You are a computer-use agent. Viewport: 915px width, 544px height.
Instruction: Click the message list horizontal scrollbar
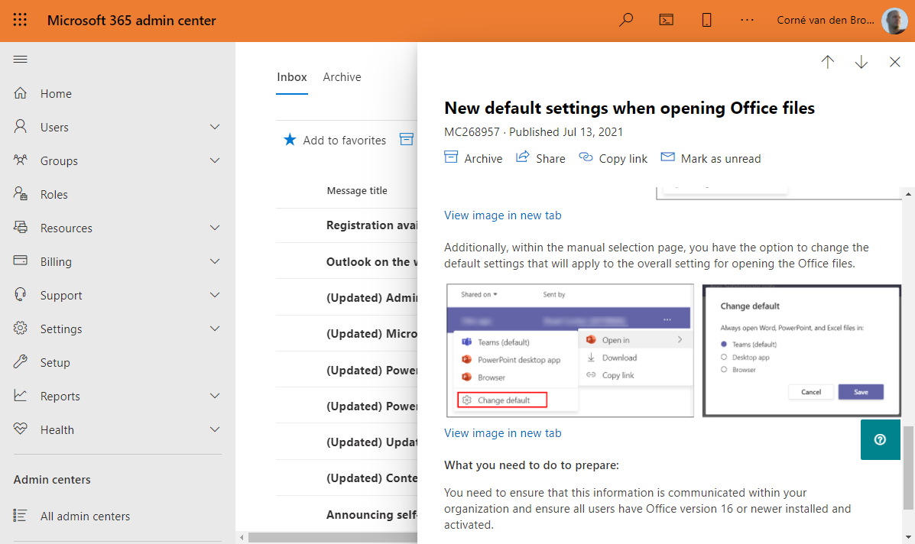(333, 537)
